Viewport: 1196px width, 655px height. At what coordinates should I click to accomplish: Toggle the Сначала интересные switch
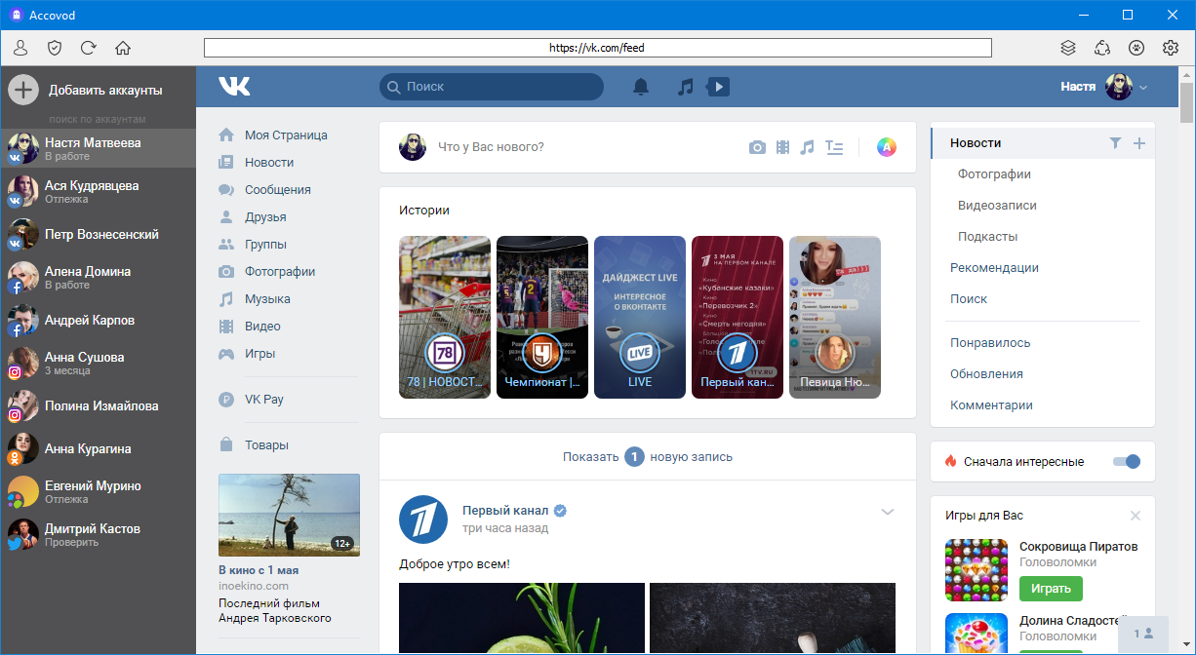coord(1126,462)
